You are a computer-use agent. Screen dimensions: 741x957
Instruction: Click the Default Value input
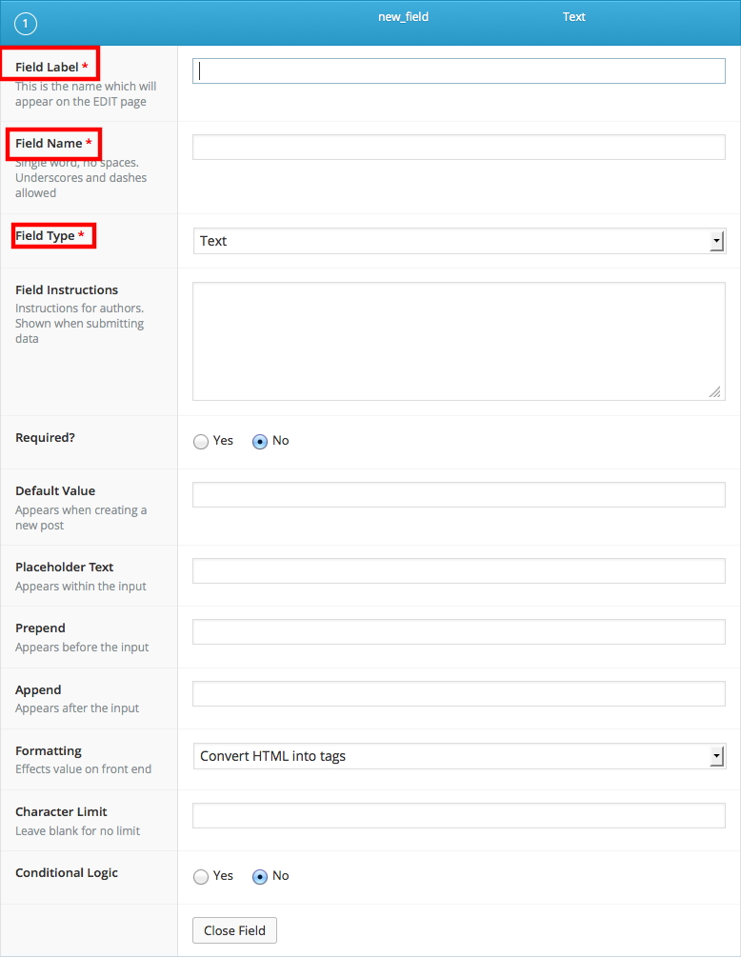[458, 495]
